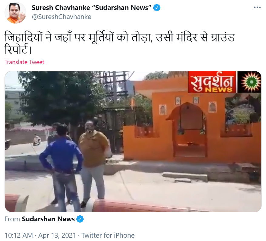
Task: Open the @SureshChavhanke handle link
Action: [x=62, y=17]
